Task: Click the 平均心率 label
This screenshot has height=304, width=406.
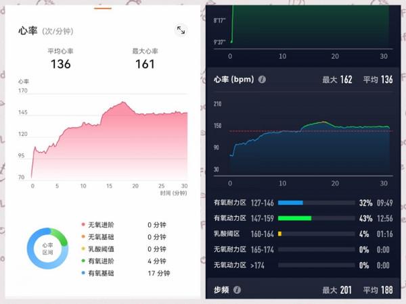Action: point(61,51)
